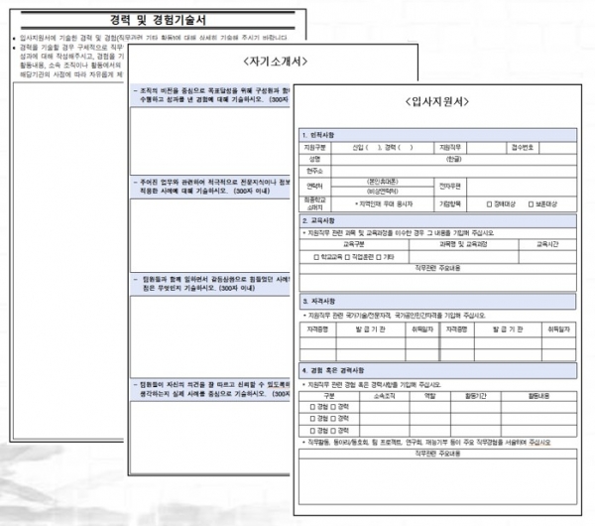The height and width of the screenshot is (526, 595).
Task: Click the large 직무관련 주요내용 box at form bottom
Action: 438,481
